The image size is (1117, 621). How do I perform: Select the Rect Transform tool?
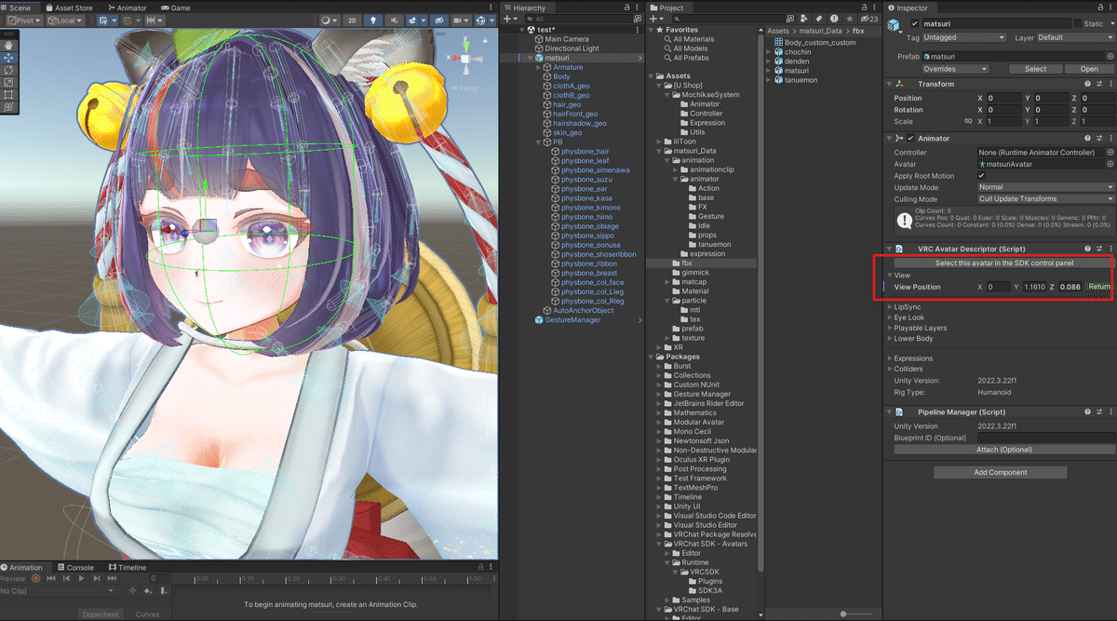[8, 95]
